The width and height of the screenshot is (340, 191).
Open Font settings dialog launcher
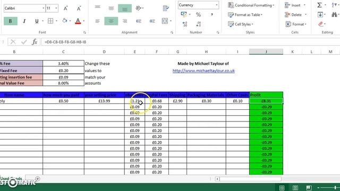pos(84,32)
